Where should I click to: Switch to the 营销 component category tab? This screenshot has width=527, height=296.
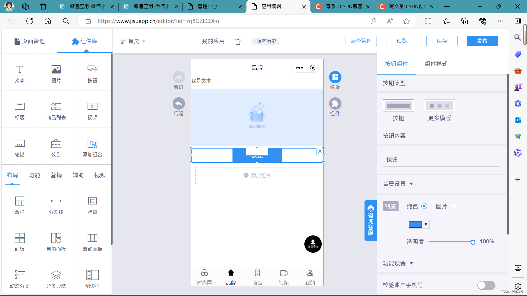56,175
